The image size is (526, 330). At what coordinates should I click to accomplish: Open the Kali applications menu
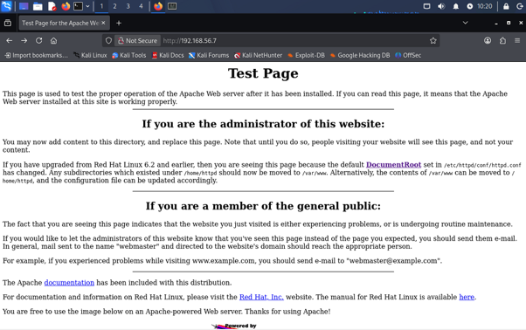pyautogui.click(x=6, y=6)
